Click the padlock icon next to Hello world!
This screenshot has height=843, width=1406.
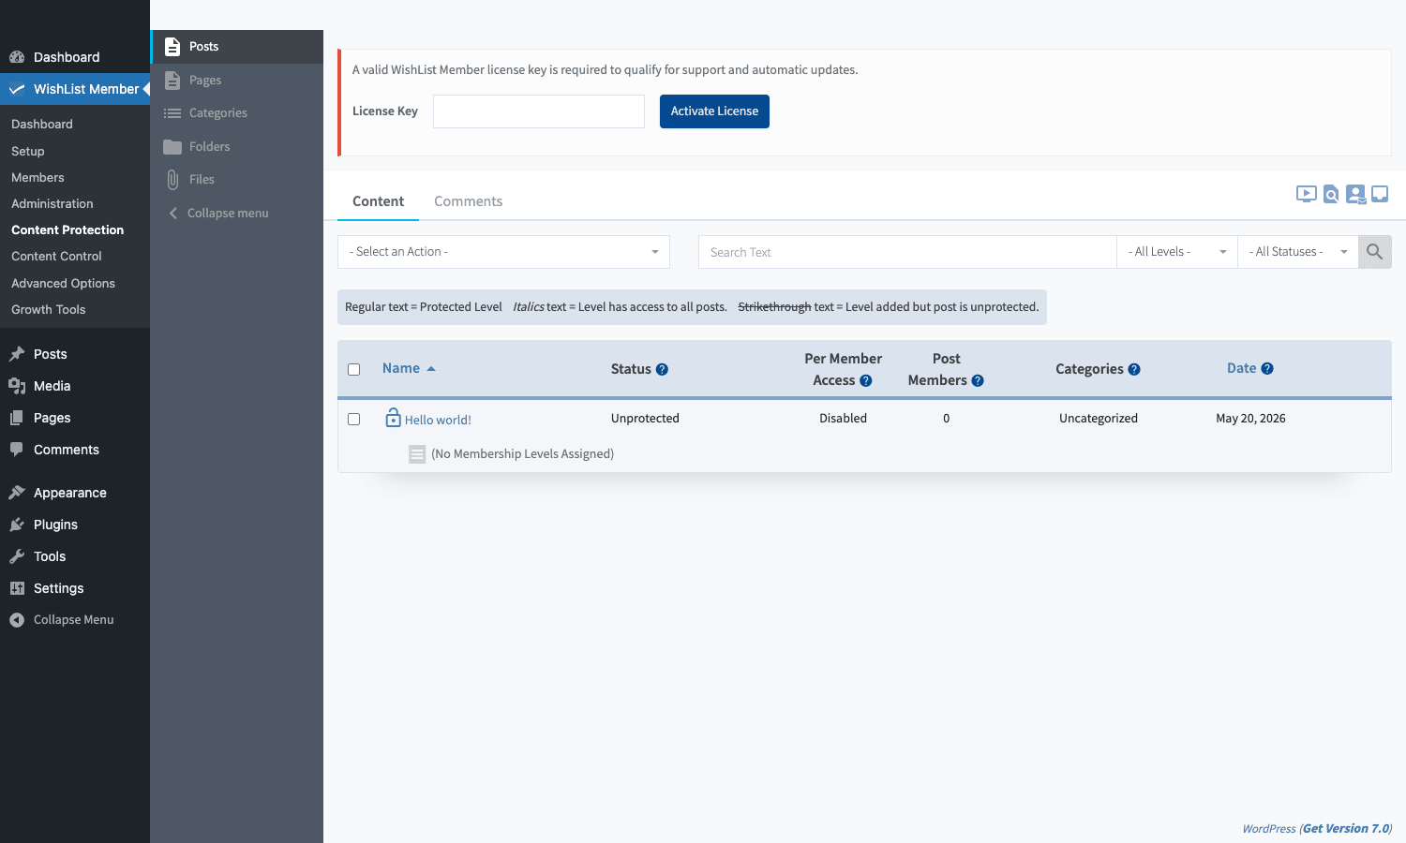pyautogui.click(x=394, y=418)
